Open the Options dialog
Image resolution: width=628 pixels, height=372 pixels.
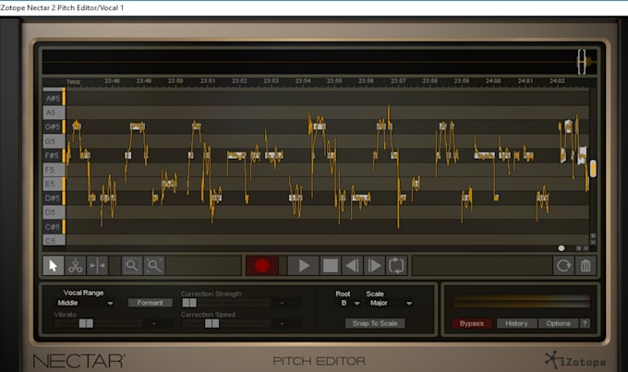pos(558,323)
